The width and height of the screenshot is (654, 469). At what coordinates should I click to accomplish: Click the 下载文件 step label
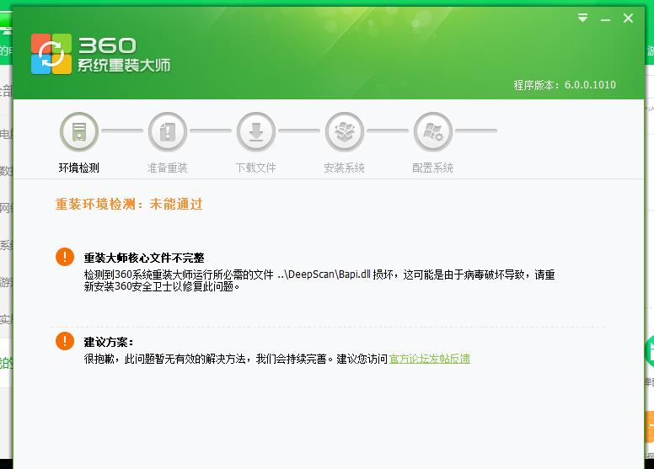pos(255,168)
